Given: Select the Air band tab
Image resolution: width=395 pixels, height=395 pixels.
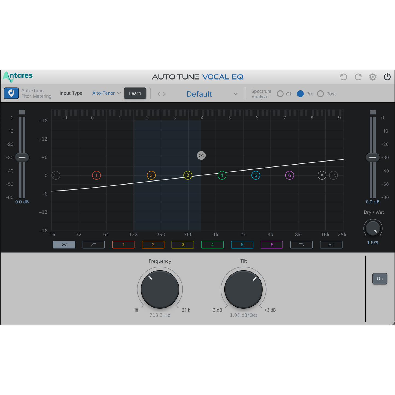Looking at the screenshot, I should click(x=331, y=245).
